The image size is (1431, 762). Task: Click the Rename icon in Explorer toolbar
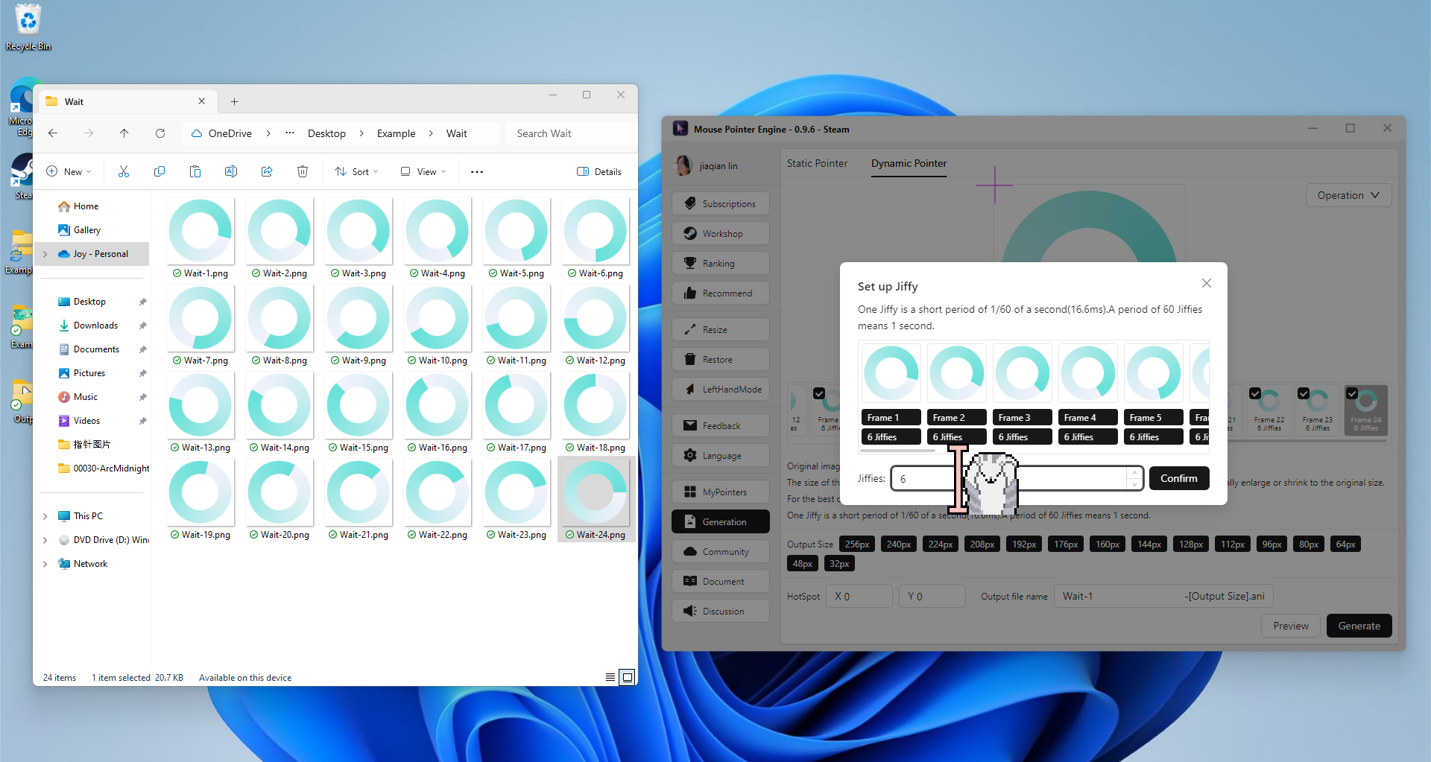pyautogui.click(x=231, y=172)
